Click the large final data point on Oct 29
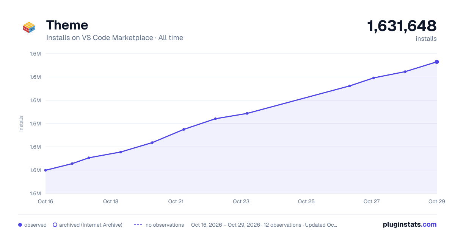The image size is (455, 238). (x=437, y=62)
